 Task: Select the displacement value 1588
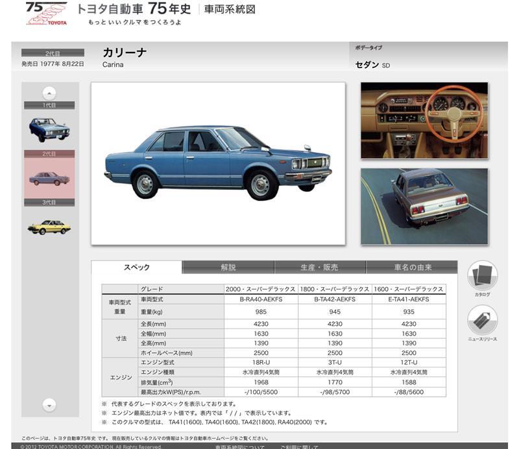point(409,382)
